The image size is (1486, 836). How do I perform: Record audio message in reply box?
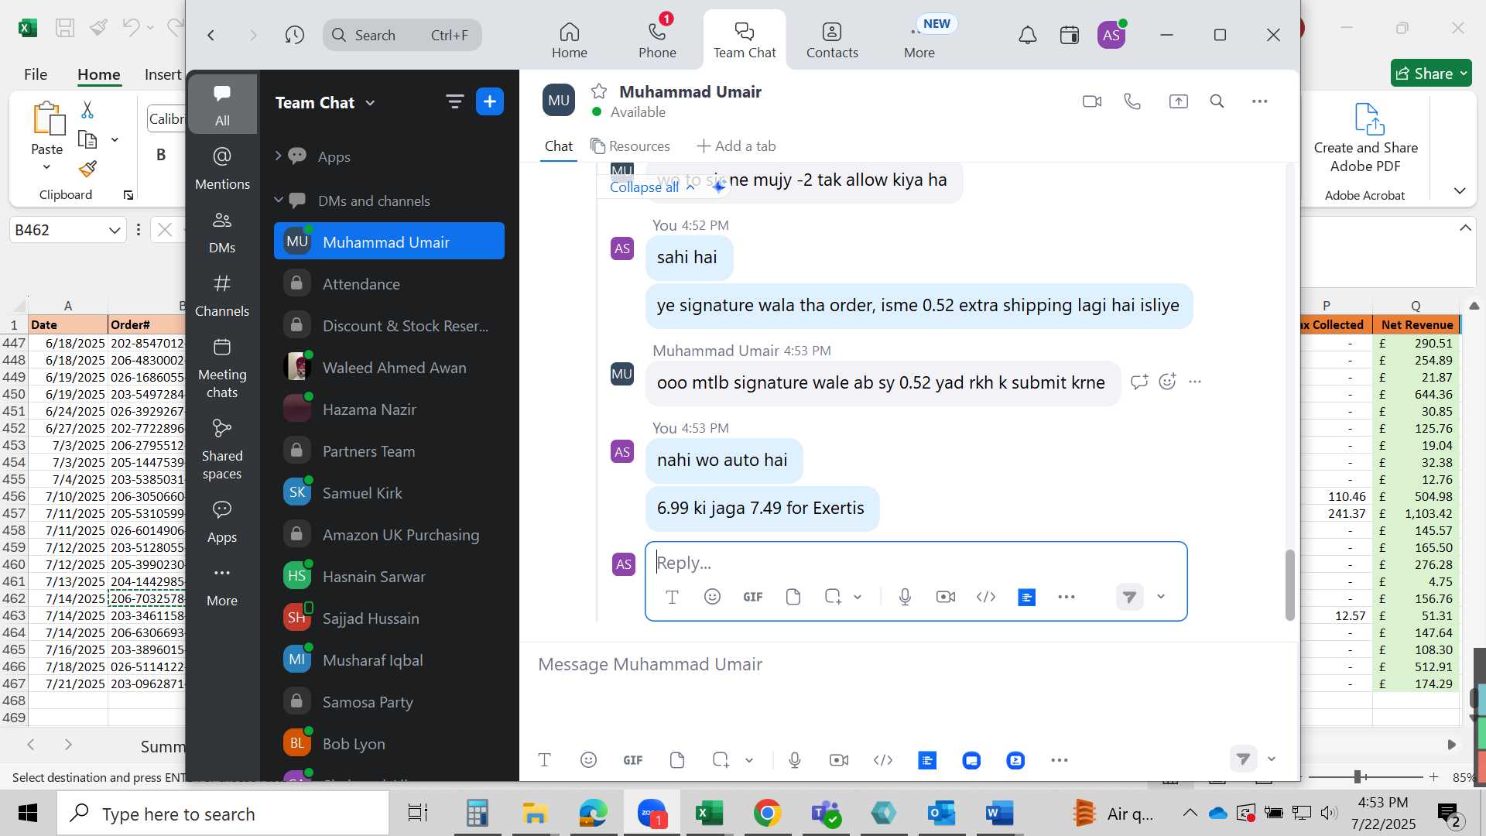(x=905, y=597)
